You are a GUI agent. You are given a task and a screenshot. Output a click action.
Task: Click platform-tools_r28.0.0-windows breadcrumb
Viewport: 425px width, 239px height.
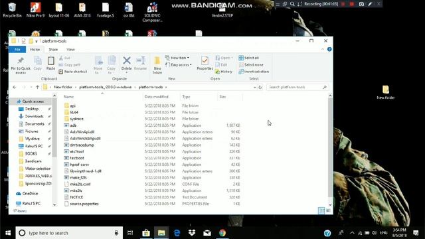[106, 87]
